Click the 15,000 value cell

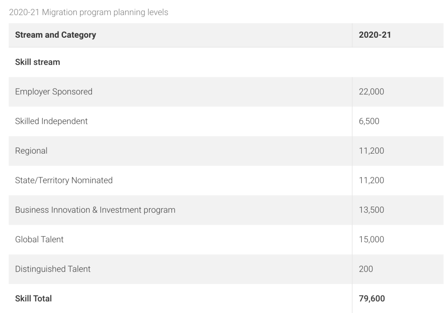(371, 239)
